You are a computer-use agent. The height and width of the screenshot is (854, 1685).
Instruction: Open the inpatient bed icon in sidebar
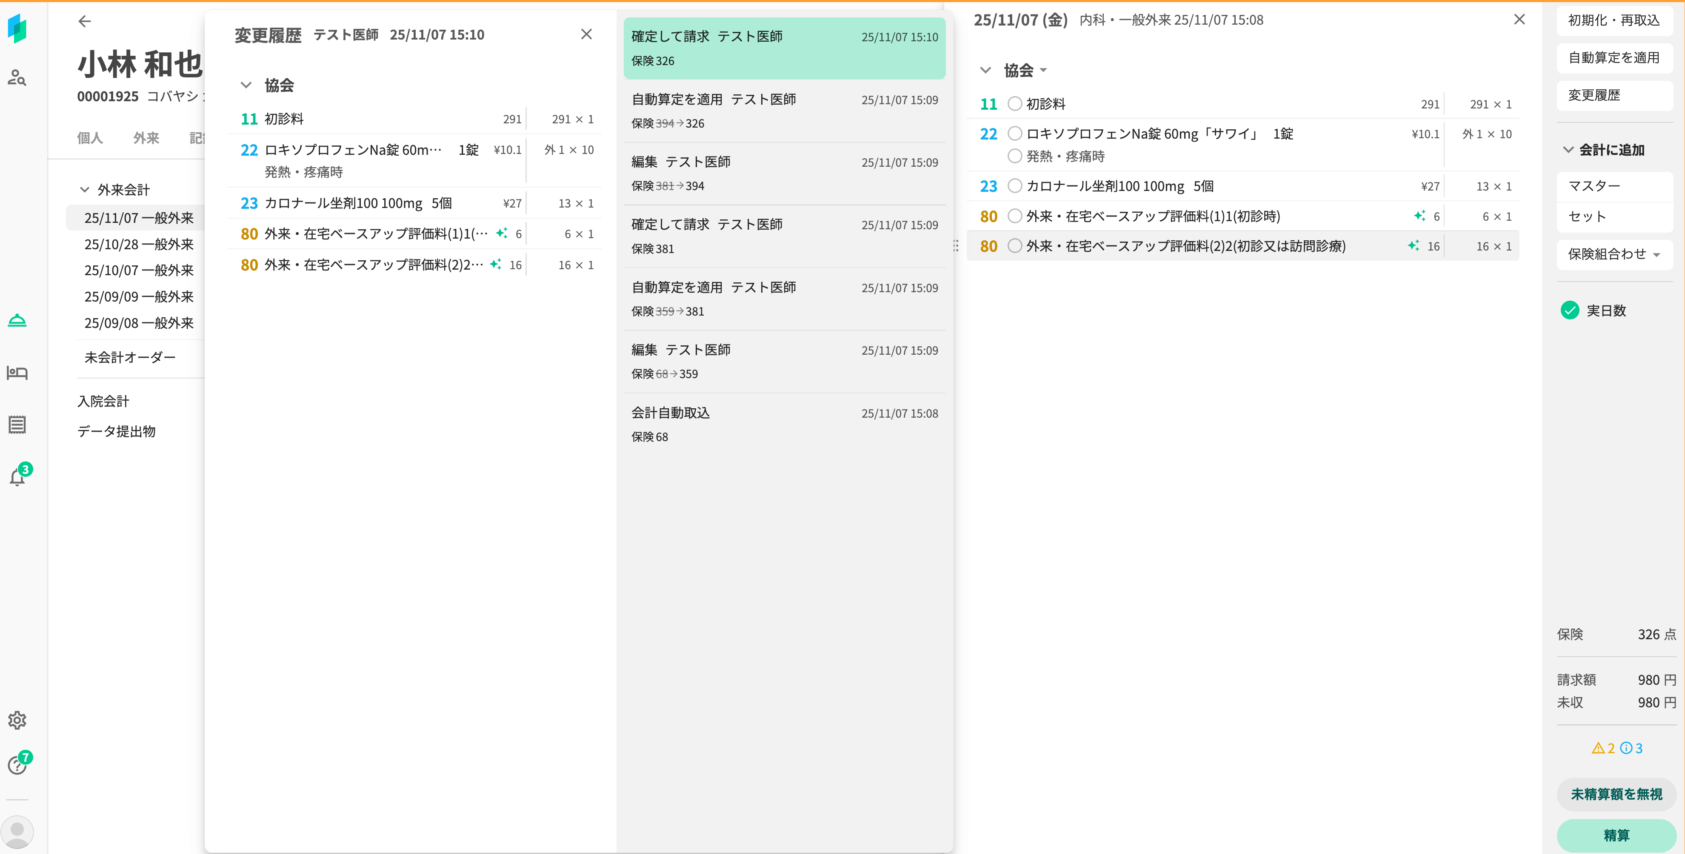[x=17, y=373]
